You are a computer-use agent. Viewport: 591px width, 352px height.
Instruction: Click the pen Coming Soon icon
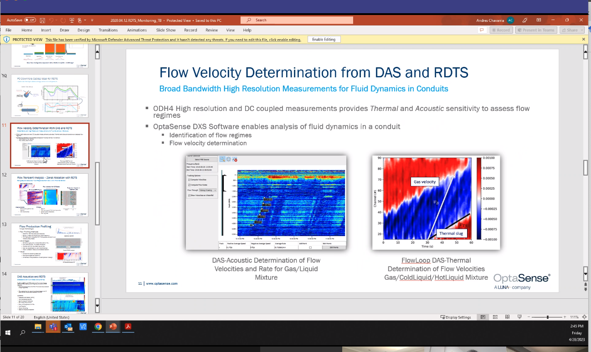(525, 20)
